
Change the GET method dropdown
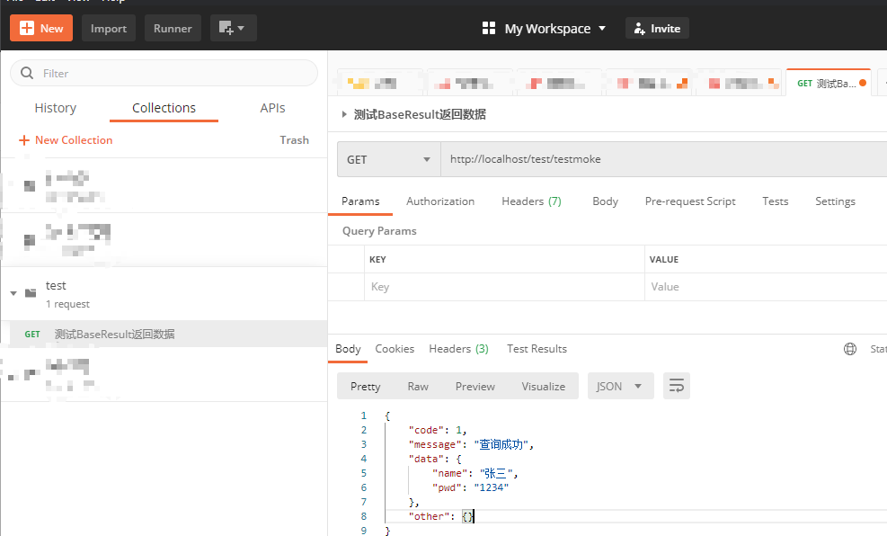coord(388,159)
